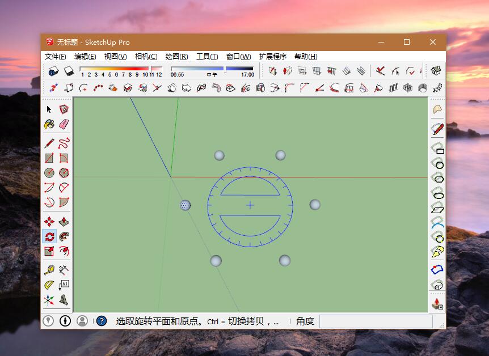
Task: Select the Follow Me tool
Action: click(x=64, y=236)
